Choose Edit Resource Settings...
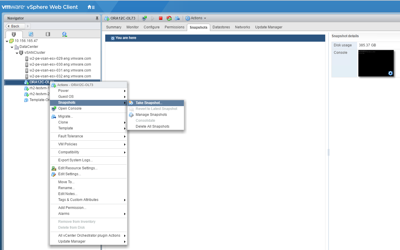400x250 pixels. point(88,168)
